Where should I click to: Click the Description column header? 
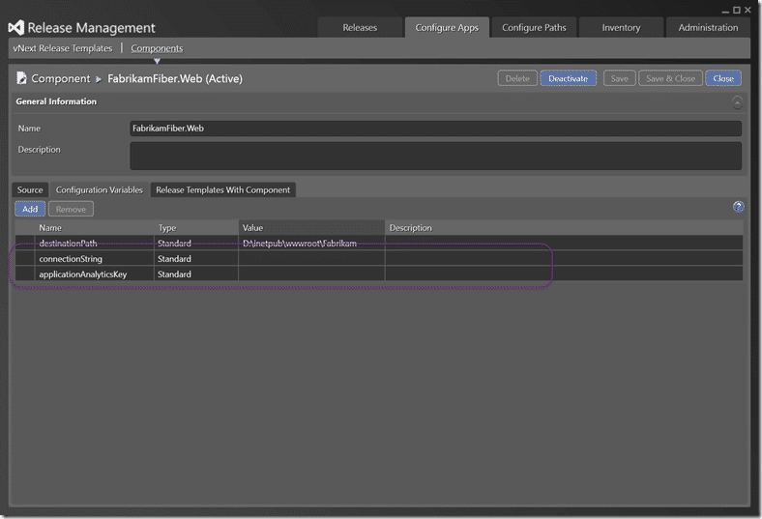564,228
